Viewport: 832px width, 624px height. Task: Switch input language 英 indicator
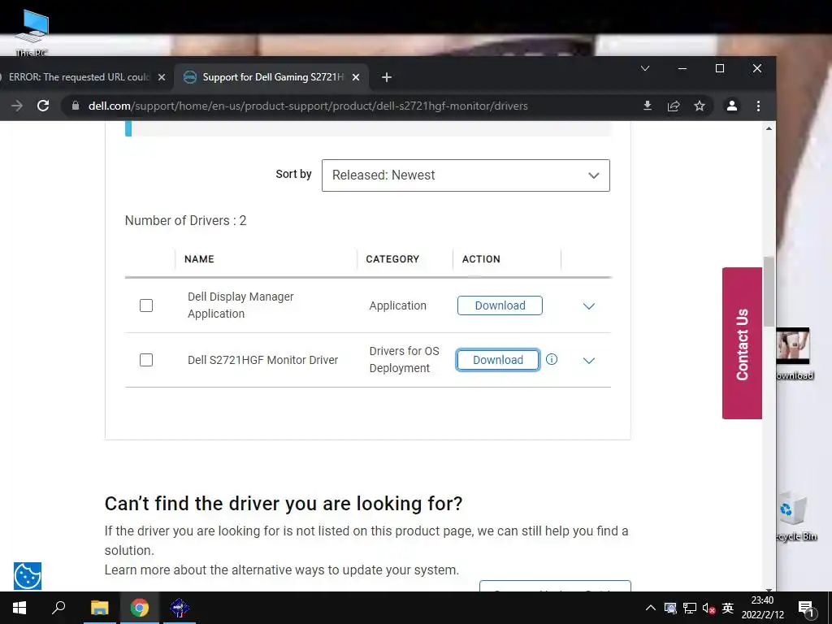click(727, 608)
